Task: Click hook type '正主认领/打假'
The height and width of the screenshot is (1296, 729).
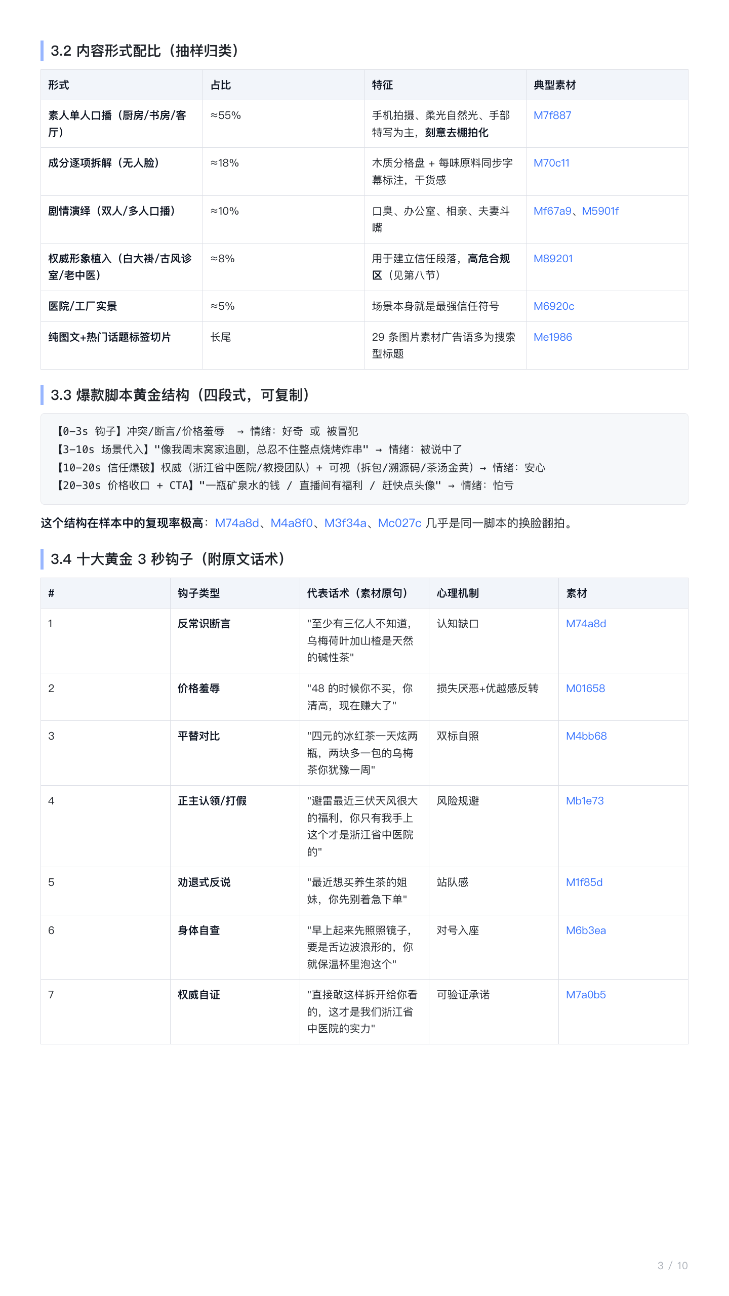Action: coord(212,801)
